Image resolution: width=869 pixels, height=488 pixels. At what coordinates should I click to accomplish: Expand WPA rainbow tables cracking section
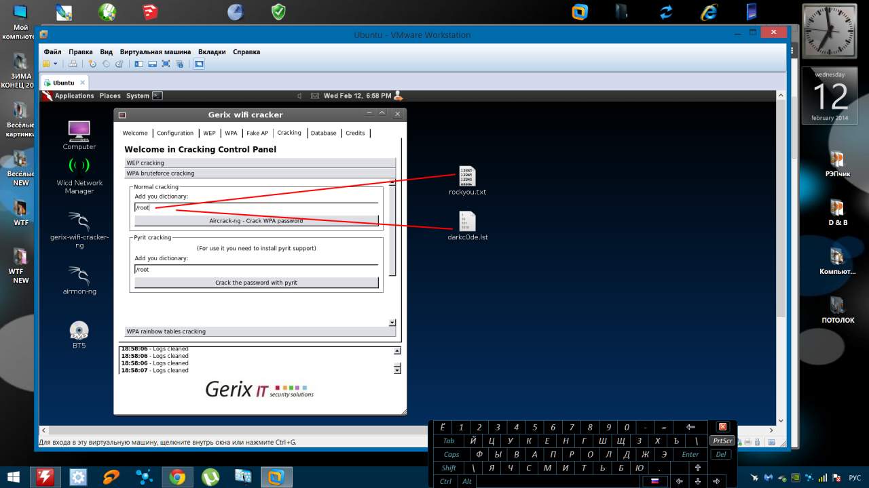click(260, 331)
